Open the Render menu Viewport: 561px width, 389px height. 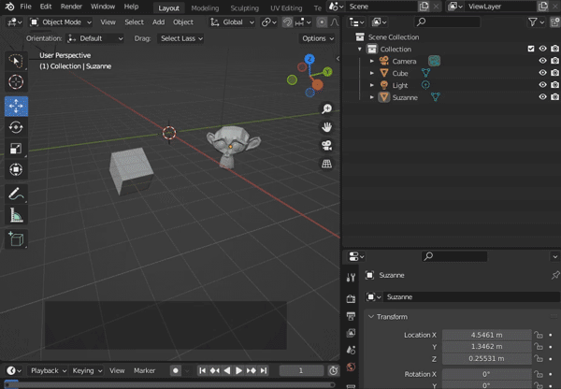click(71, 7)
